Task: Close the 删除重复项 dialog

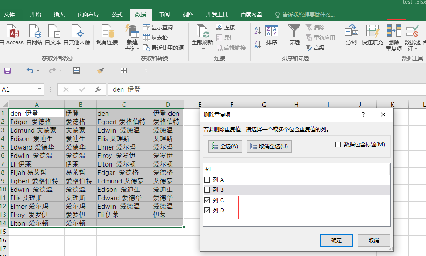Action: pyautogui.click(x=383, y=114)
